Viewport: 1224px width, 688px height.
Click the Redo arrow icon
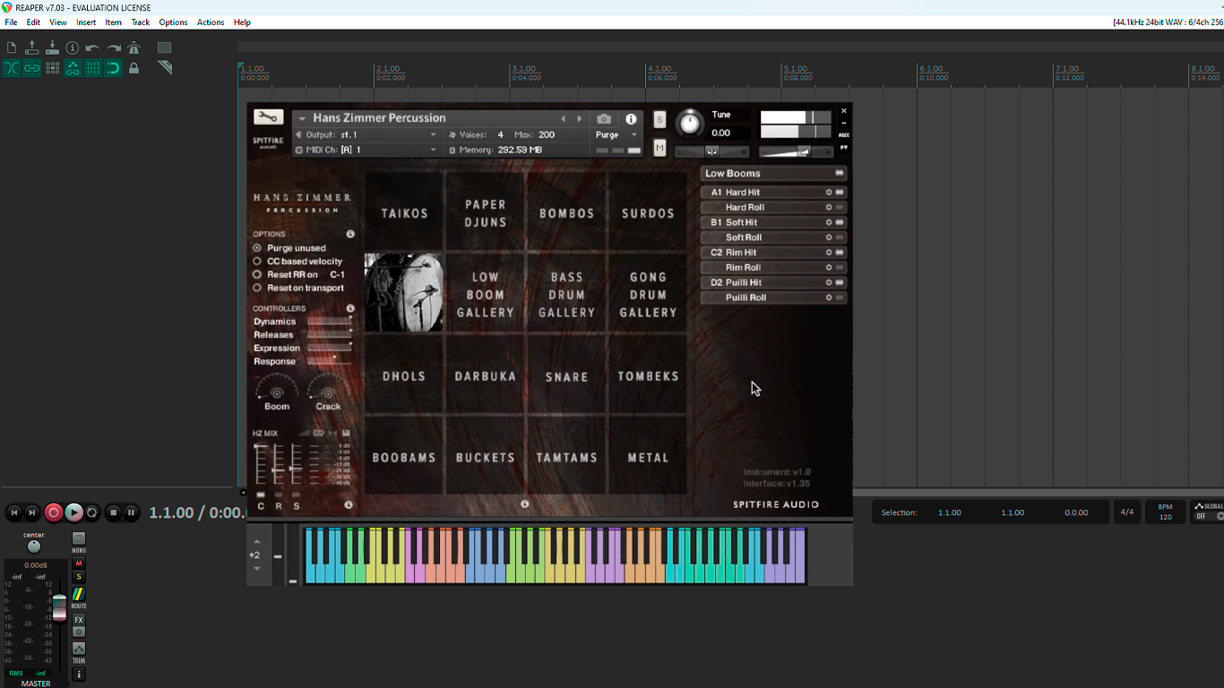point(114,47)
